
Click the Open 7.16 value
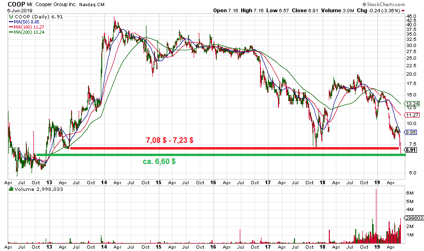226,10
